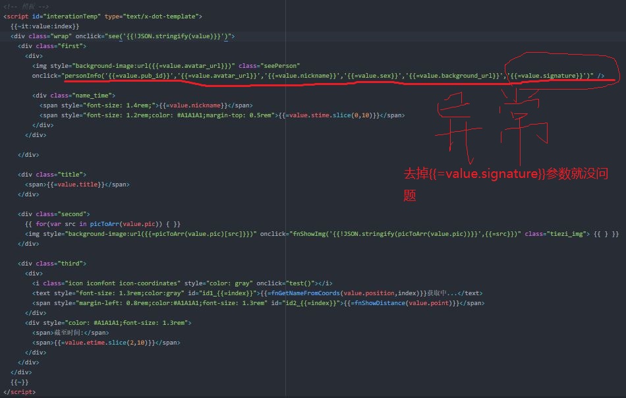Screen dimensions: 626x398
Task: Select the class="seePerson" attribute
Action: tap(269, 66)
